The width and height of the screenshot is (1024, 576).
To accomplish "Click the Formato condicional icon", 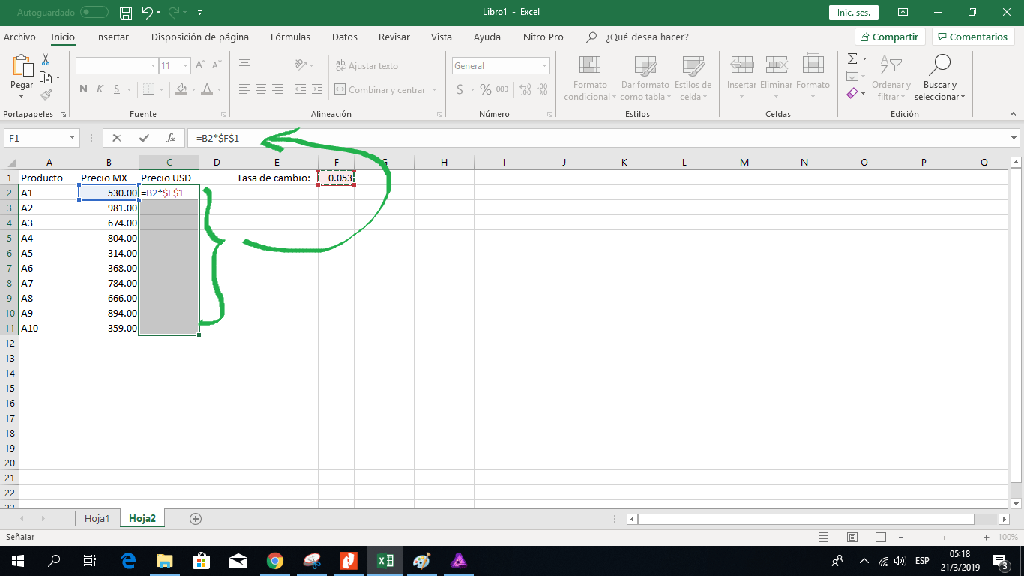I will click(x=590, y=64).
